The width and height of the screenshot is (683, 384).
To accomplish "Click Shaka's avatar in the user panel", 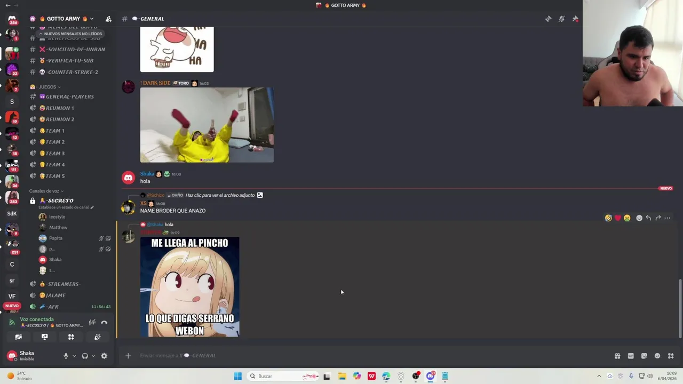I will (12, 356).
